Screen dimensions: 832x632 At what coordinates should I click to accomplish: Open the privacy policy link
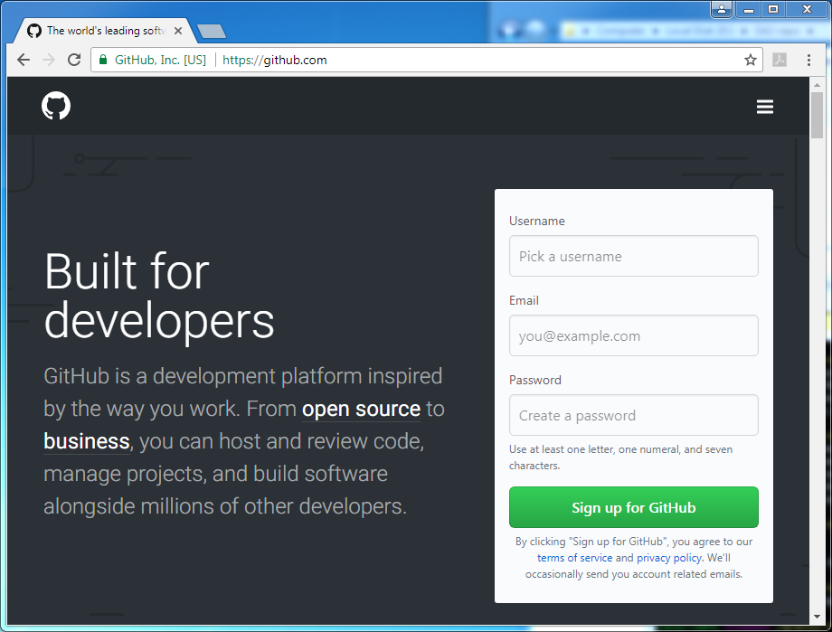[x=669, y=558]
